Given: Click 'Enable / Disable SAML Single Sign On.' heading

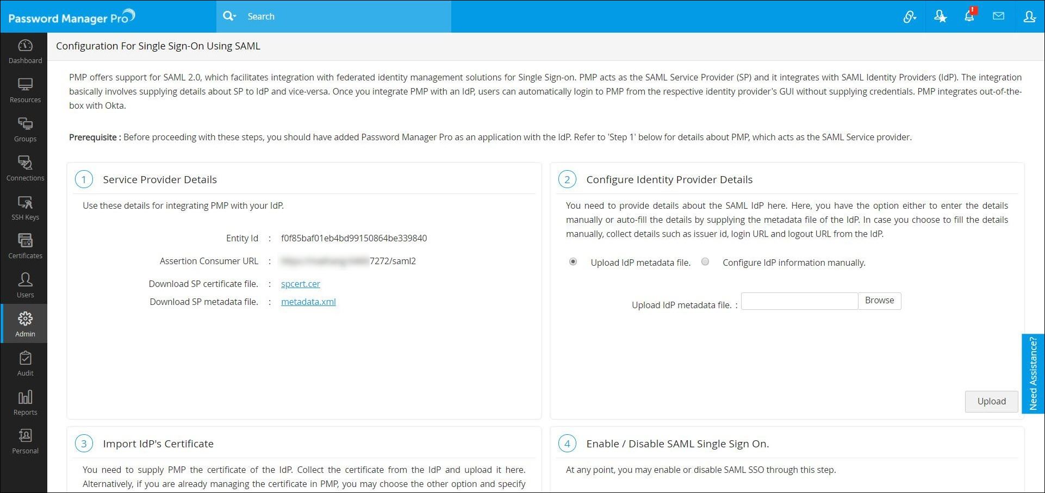Looking at the screenshot, I should [677, 444].
